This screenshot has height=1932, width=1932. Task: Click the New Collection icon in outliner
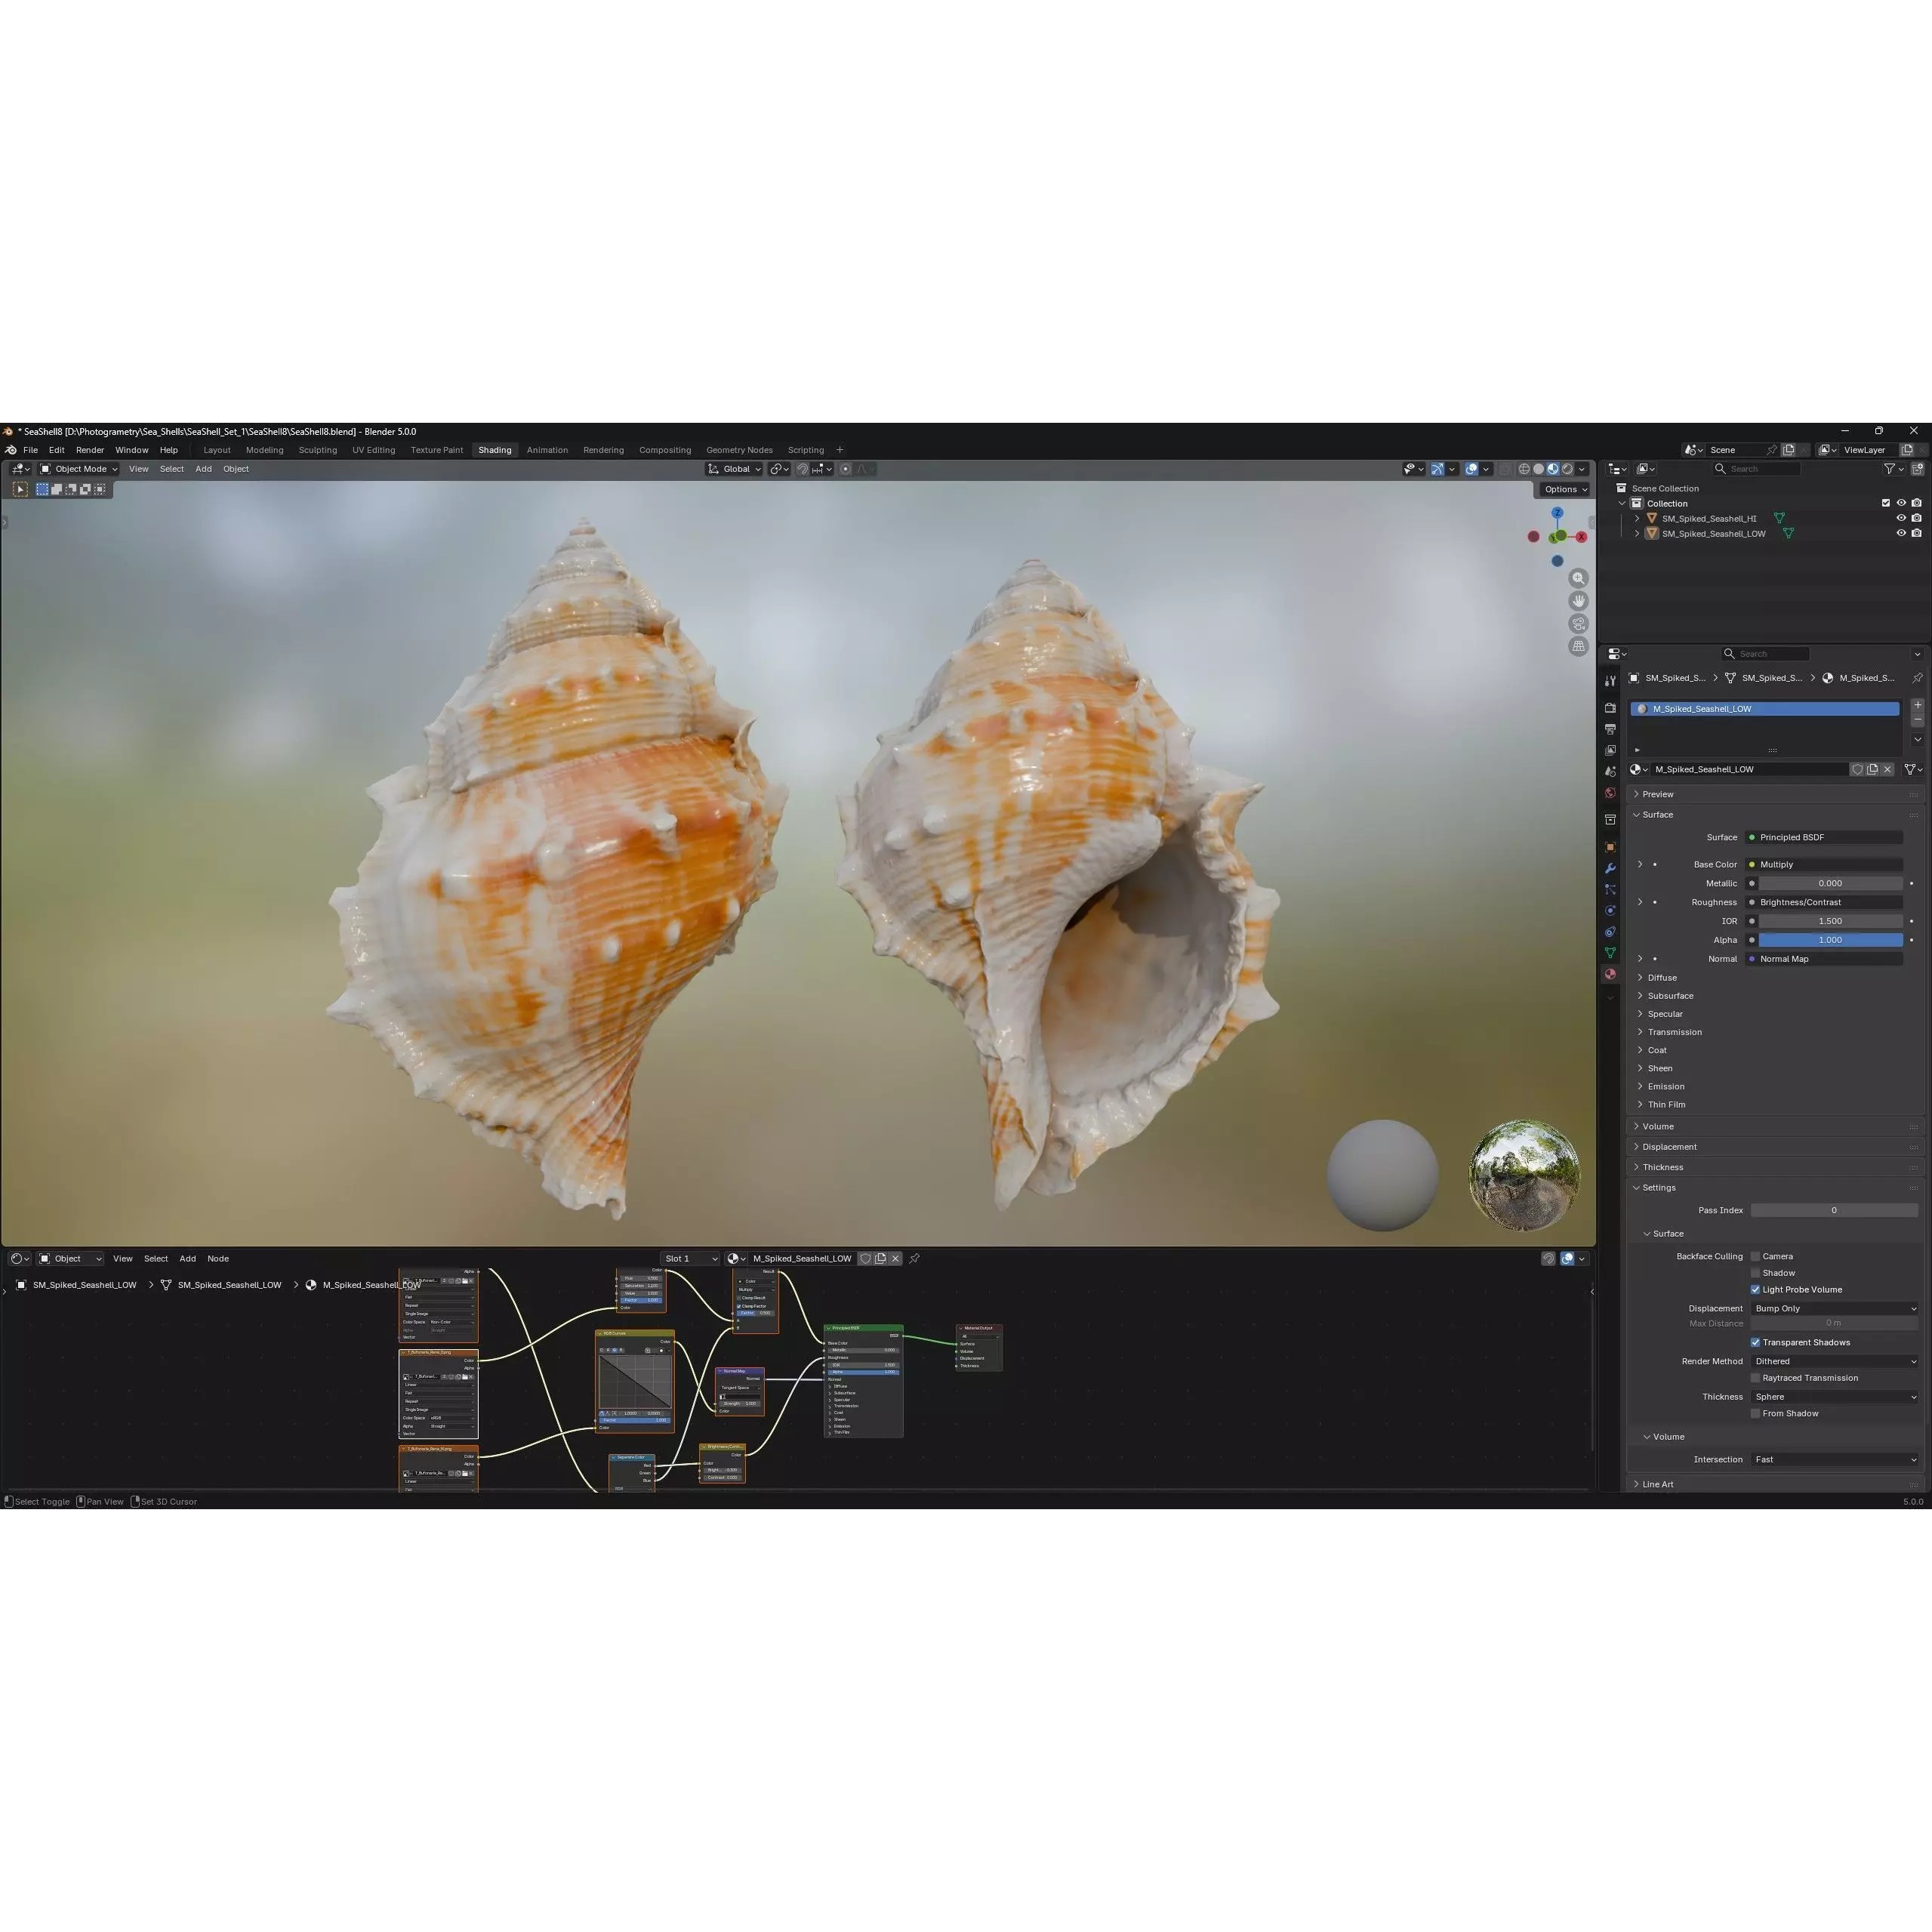1918,469
